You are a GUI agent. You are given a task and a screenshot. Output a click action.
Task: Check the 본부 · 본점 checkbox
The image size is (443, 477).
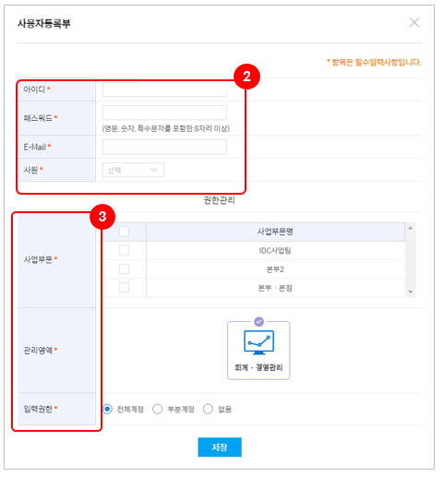pyautogui.click(x=124, y=288)
